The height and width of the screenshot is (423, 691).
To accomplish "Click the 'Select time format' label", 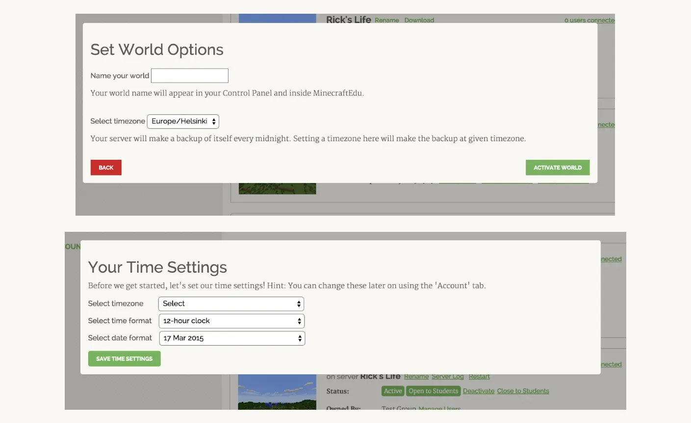I will click(120, 321).
